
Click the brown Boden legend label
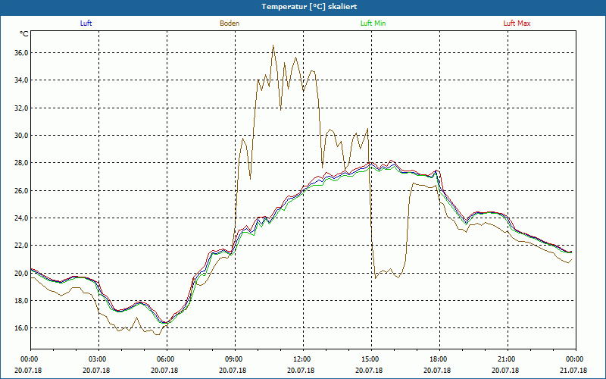[x=230, y=23]
